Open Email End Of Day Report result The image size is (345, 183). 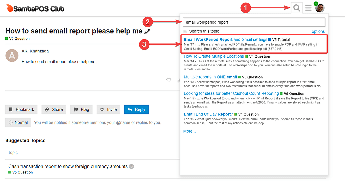[208, 114]
